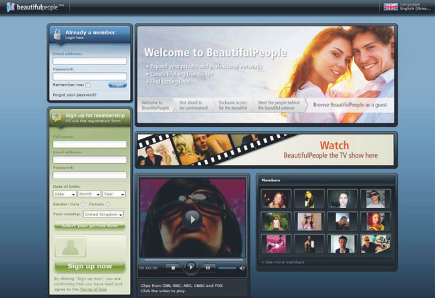Click the UK flag language icon
The width and height of the screenshot is (435, 298).
point(390,7)
